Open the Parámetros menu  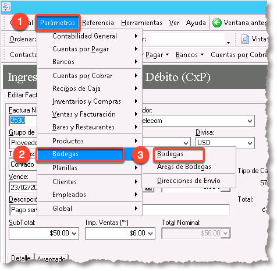point(58,23)
